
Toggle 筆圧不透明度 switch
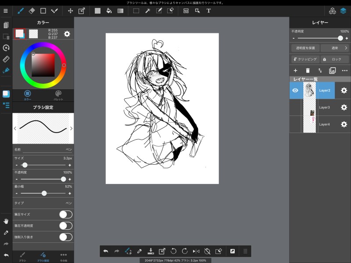point(66,226)
